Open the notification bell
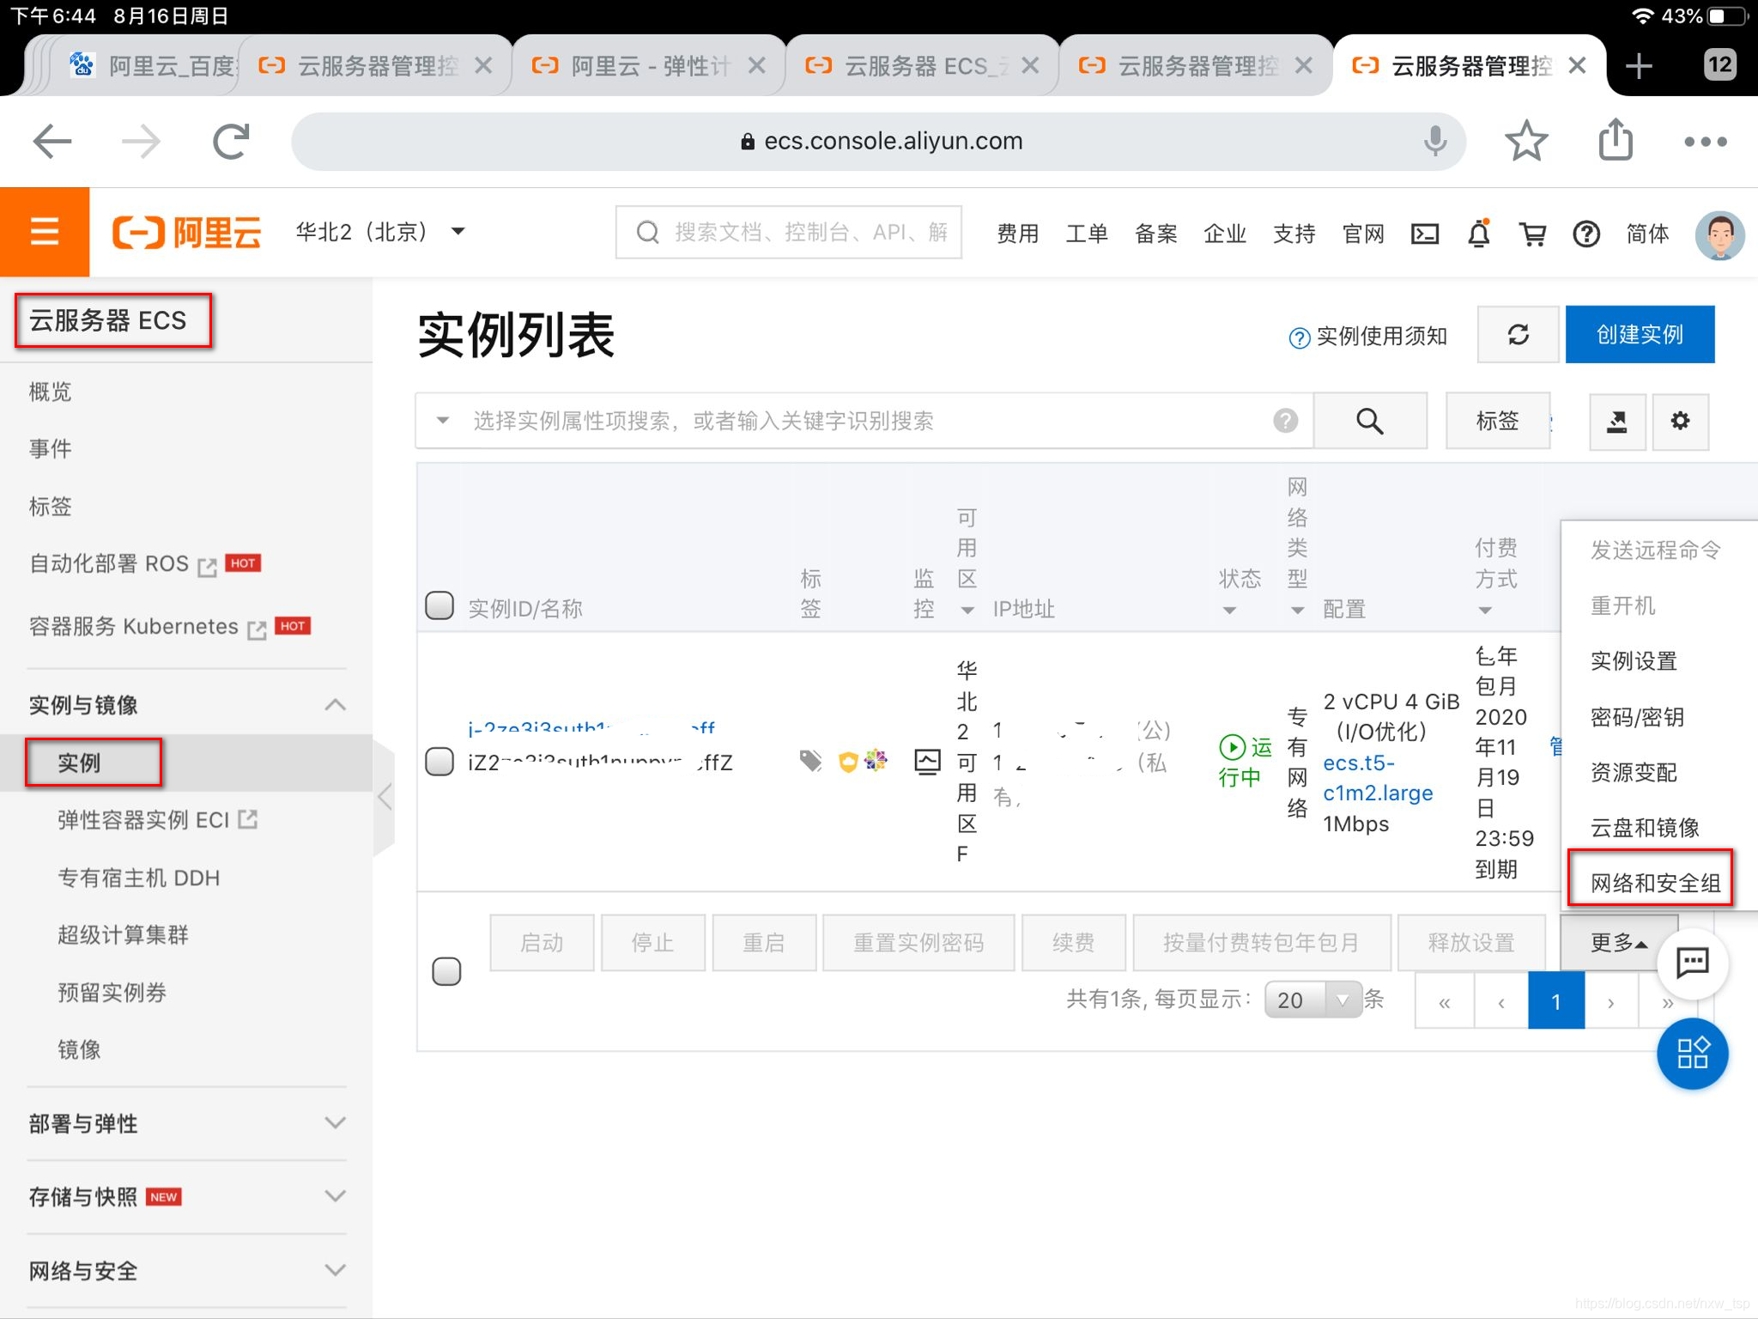Viewport: 1758px width, 1319px height. coord(1479,234)
